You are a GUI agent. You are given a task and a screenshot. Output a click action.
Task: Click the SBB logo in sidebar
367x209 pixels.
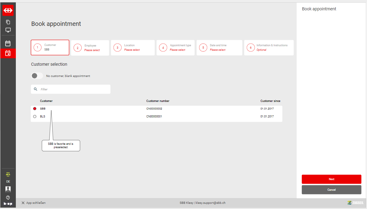click(x=8, y=10)
